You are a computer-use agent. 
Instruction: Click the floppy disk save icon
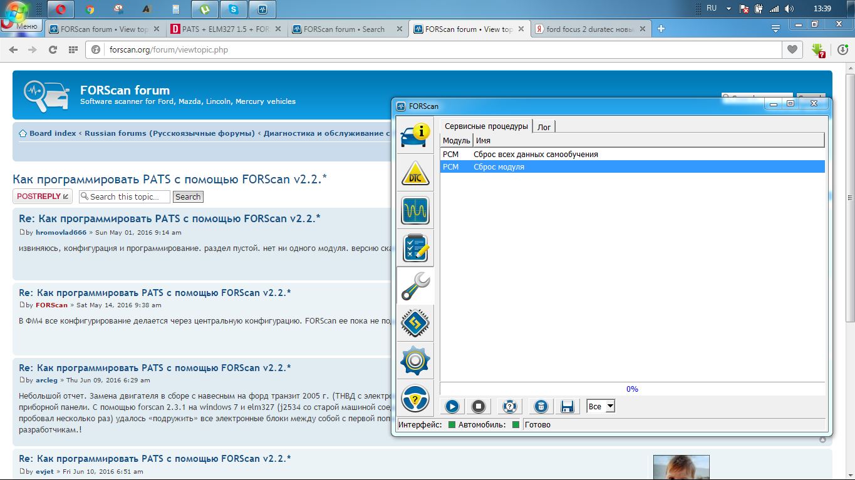(x=567, y=407)
